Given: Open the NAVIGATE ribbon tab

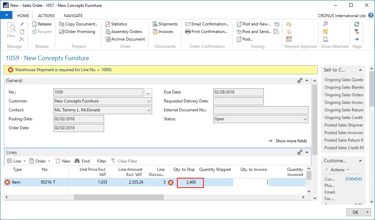Looking at the screenshot, I should coord(73,15).
